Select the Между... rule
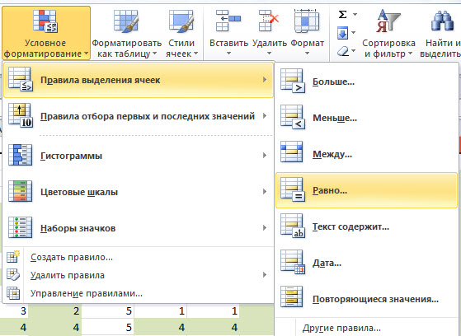This screenshot has width=461, height=336. [367, 154]
